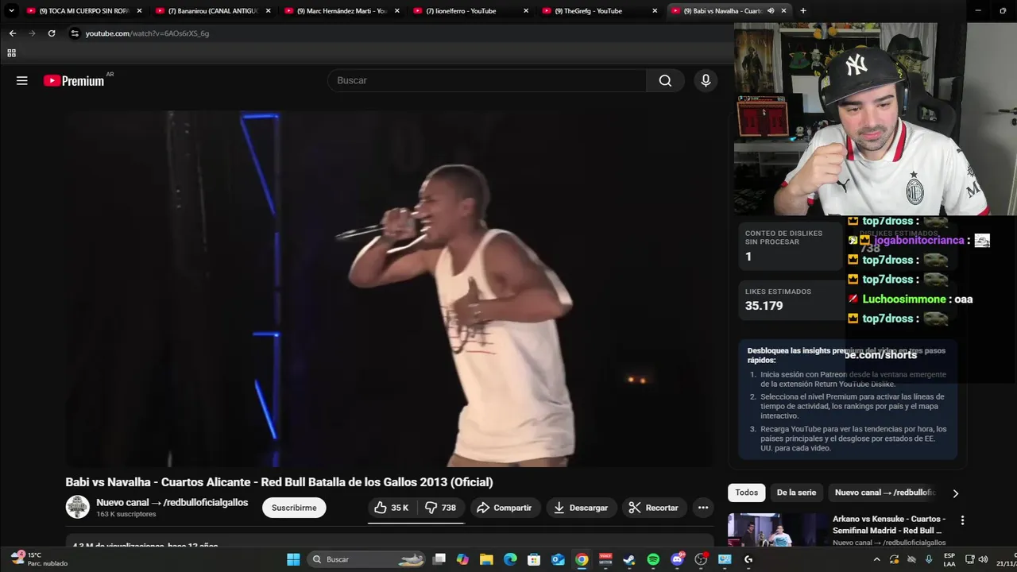Select the Nuevo canal redbullofic chip
The height and width of the screenshot is (572, 1017).
[885, 493]
